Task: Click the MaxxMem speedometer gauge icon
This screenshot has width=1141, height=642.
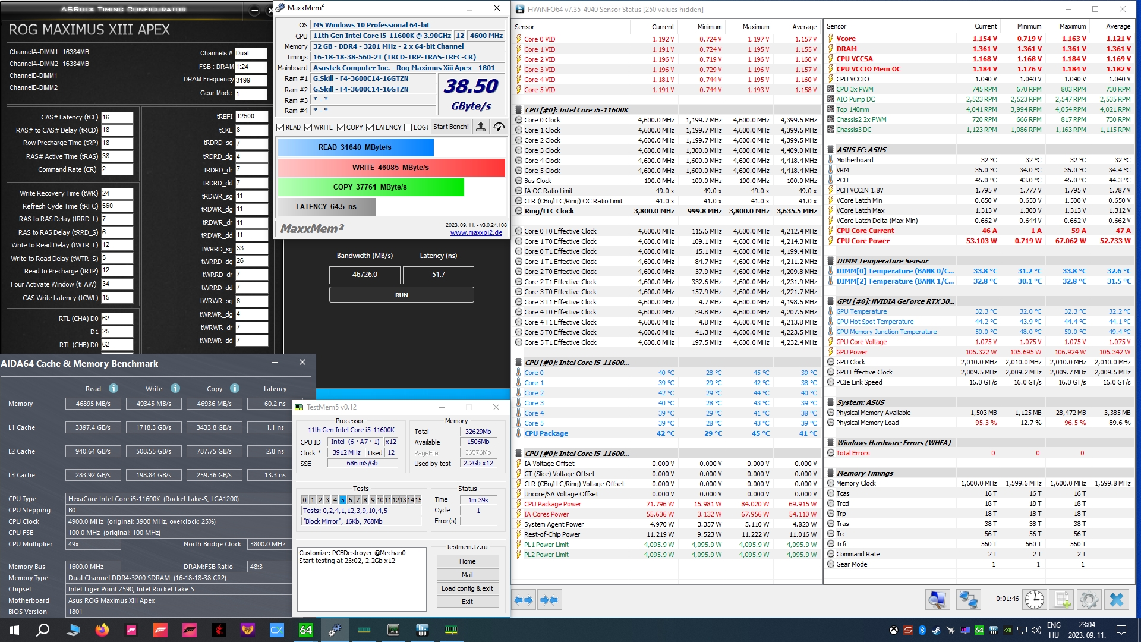Action: [x=499, y=127]
